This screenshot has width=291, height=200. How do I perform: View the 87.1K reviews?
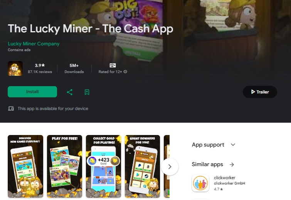(x=40, y=72)
